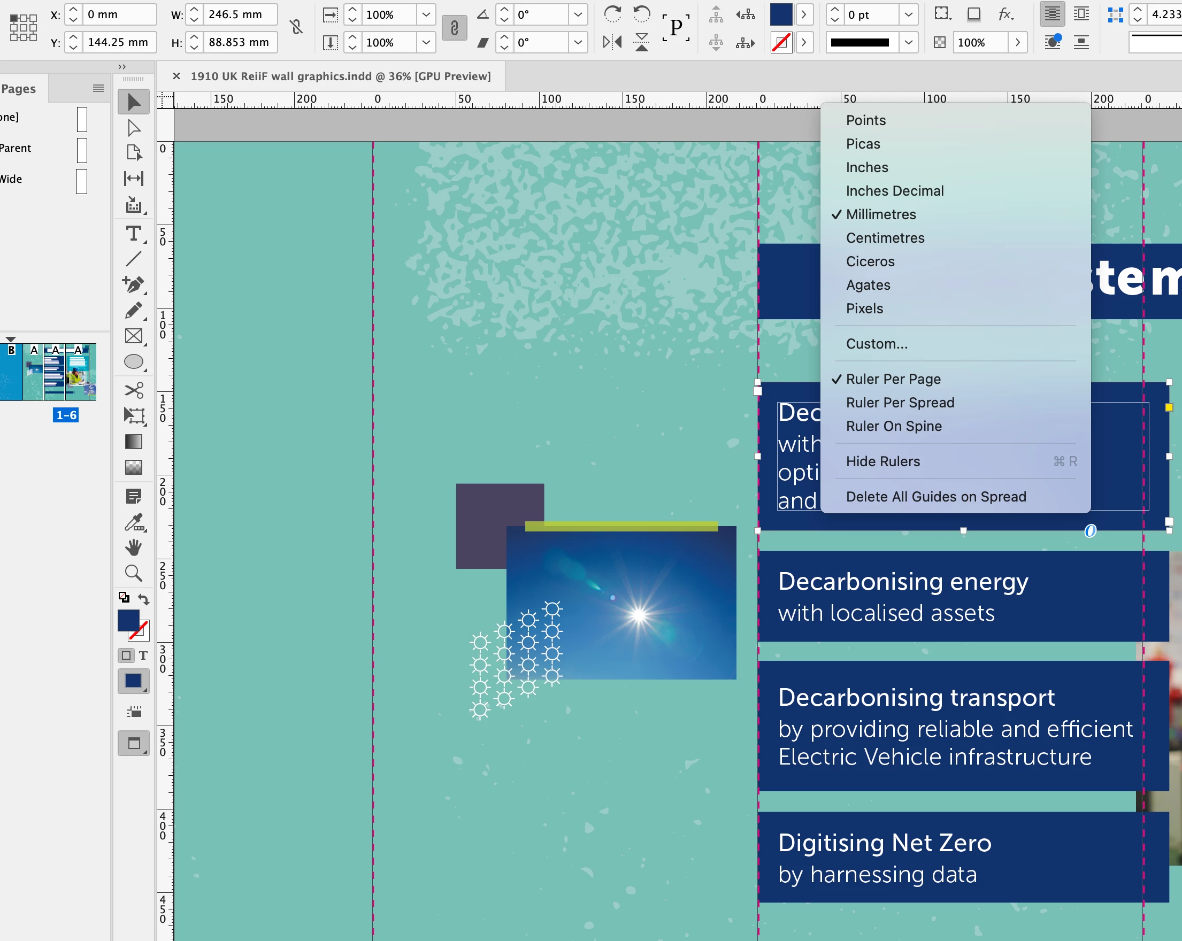Choose Hide Rulers from context menu
The width and height of the screenshot is (1182, 941).
(x=882, y=461)
